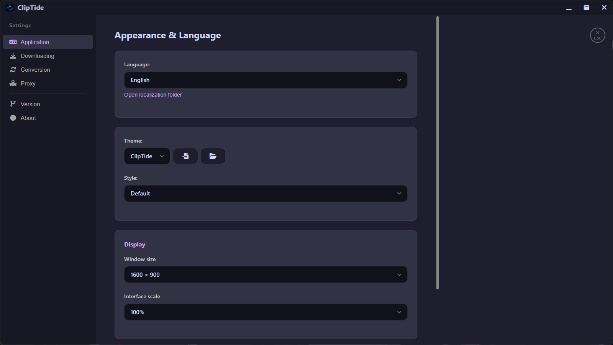Screen dimensions: 613x345
Task: Click the Application translation icon in sidebar
Action: coord(13,42)
